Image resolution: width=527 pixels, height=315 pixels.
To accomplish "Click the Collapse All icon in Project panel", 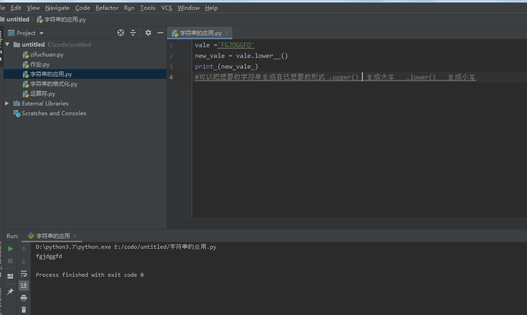I will 133,33.
